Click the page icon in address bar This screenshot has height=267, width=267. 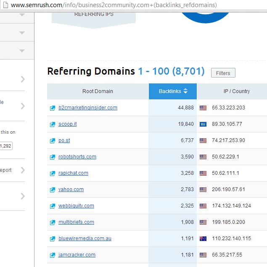pyautogui.click(x=5, y=5)
